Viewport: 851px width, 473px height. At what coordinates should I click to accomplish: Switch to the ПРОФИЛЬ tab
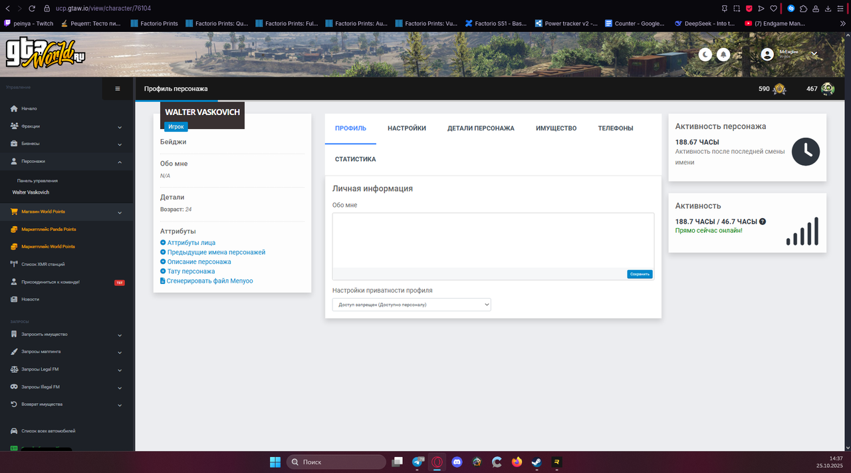350,128
